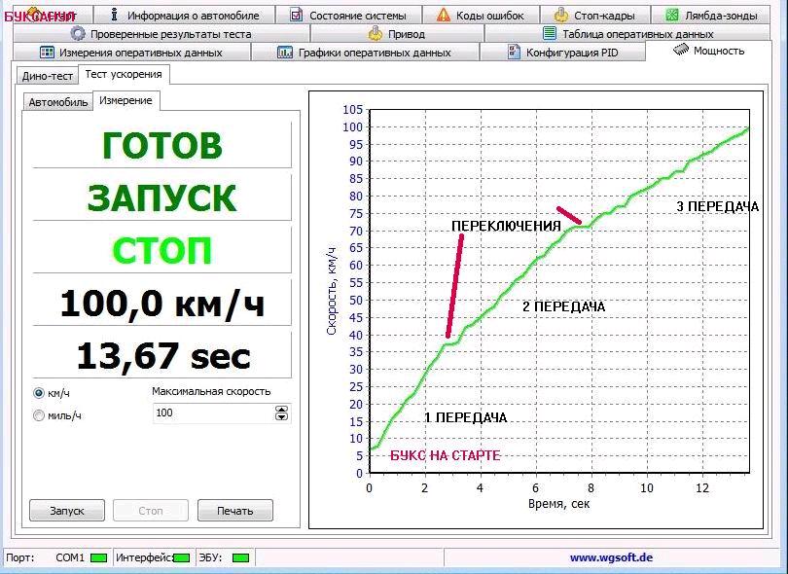Select the км/ч radio button

39,393
